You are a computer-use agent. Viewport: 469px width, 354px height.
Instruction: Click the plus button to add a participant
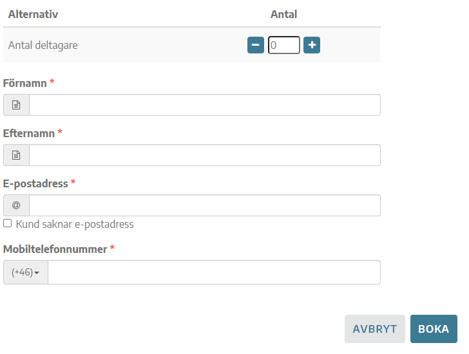pos(312,45)
